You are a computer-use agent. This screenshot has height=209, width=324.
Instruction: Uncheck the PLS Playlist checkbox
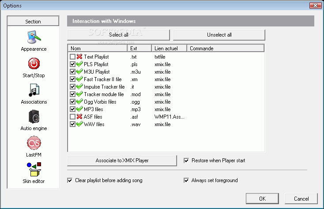72,64
